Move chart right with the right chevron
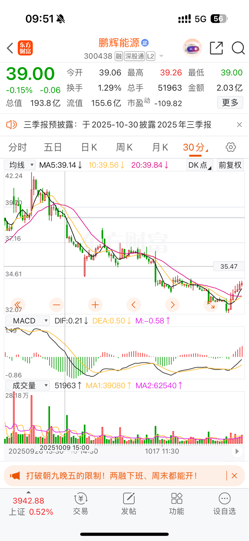 [172, 305]
